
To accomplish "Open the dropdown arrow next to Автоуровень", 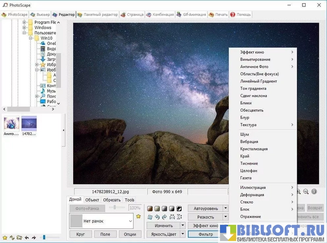I will point(225,209).
